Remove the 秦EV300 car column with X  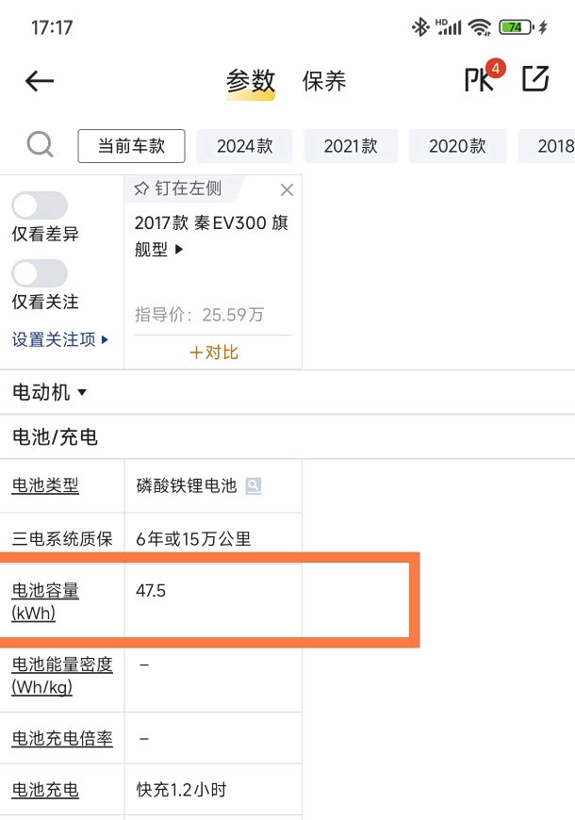click(x=287, y=190)
